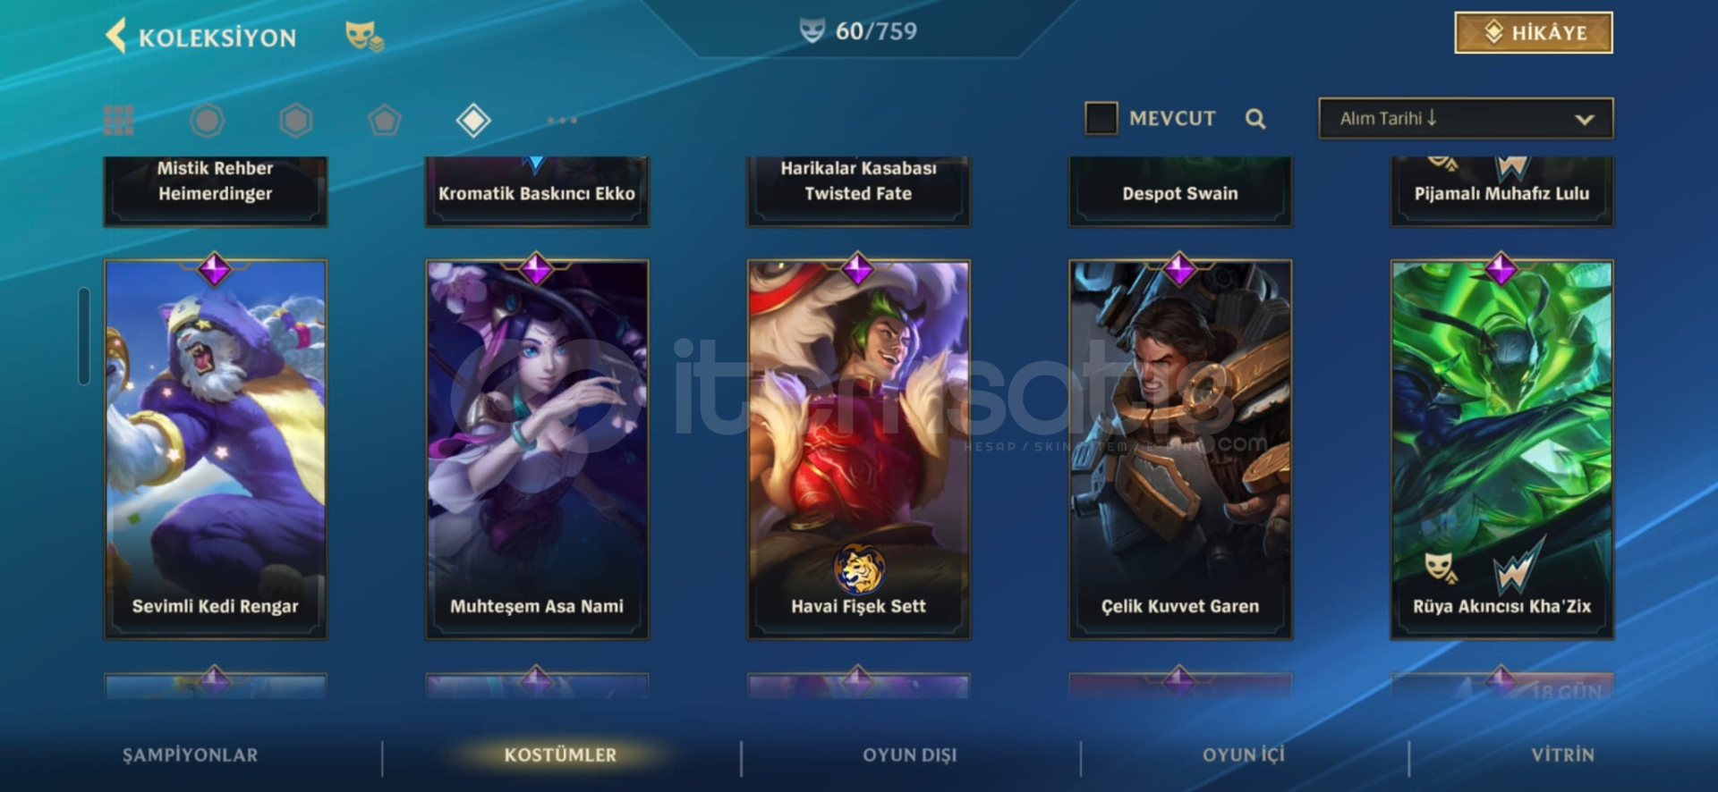
Task: Toggle the Mevcut checkbox
Action: click(x=1101, y=118)
